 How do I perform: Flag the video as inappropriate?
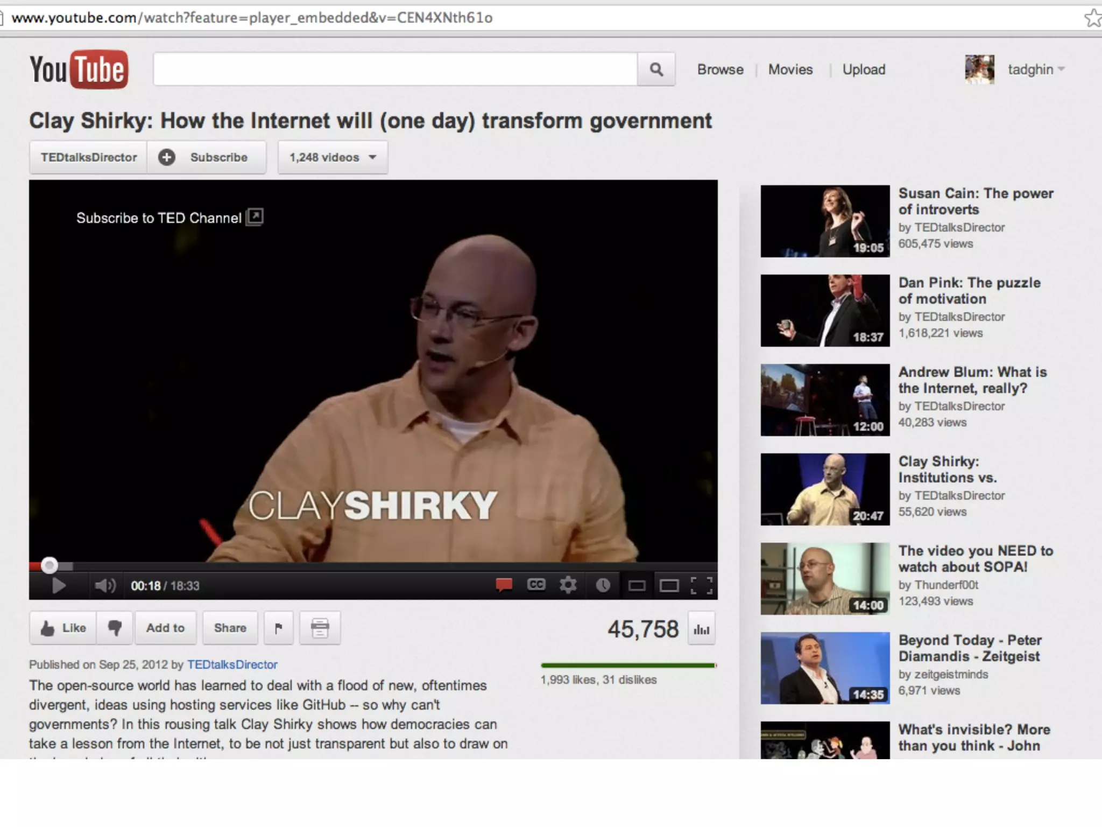pos(279,628)
